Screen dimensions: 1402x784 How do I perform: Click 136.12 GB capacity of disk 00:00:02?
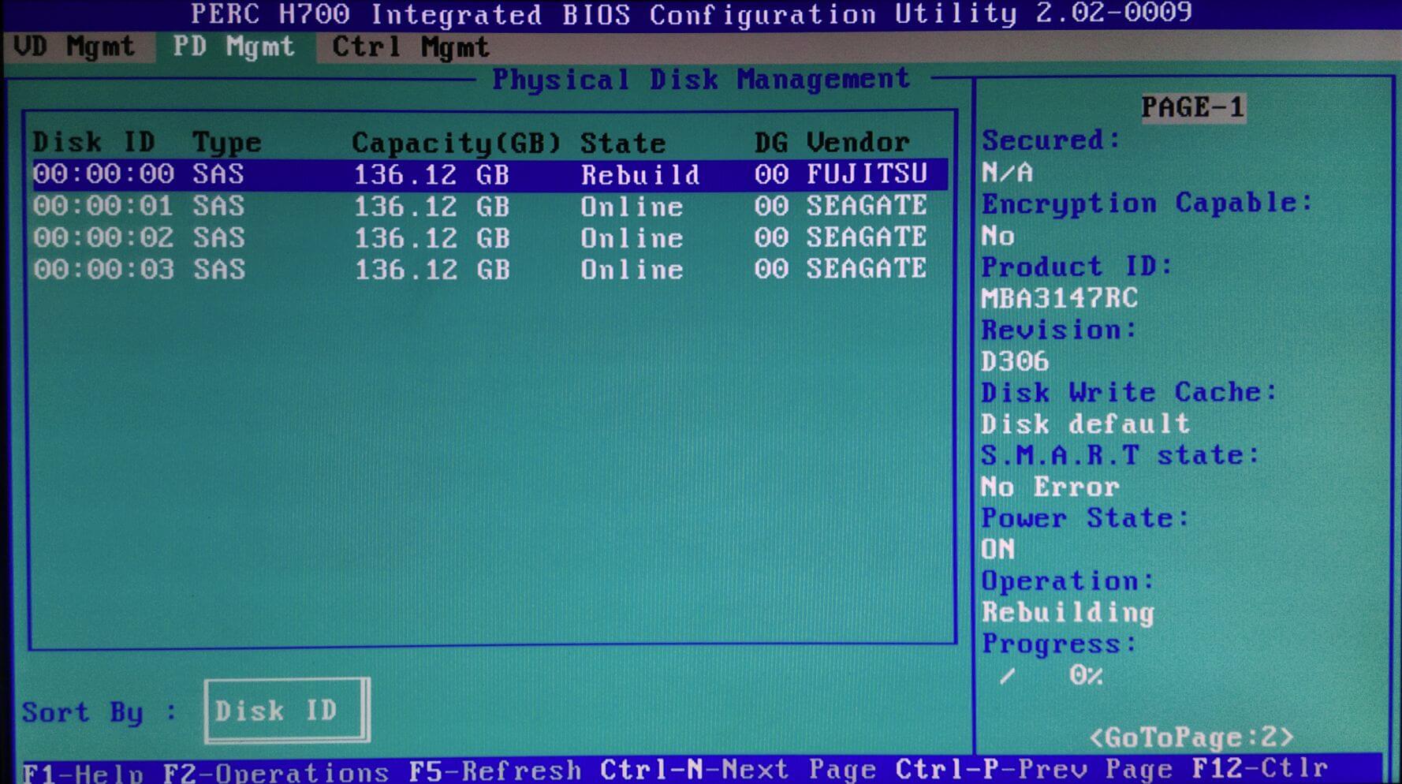click(431, 238)
